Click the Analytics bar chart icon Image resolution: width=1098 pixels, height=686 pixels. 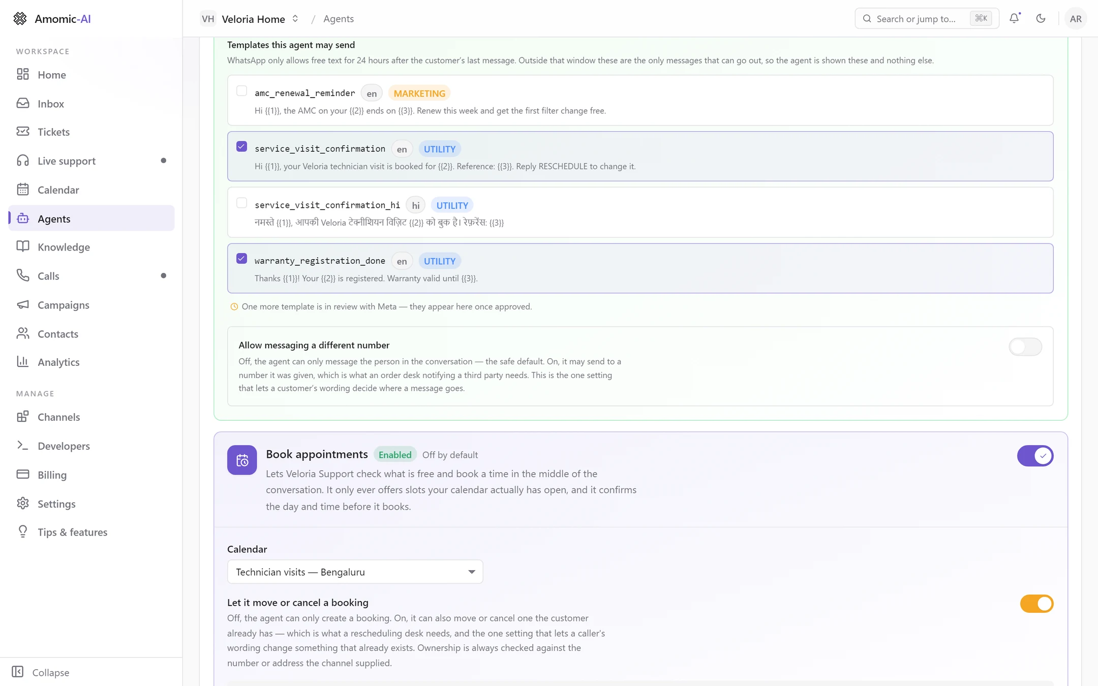coord(23,361)
